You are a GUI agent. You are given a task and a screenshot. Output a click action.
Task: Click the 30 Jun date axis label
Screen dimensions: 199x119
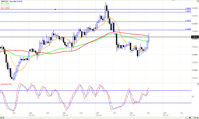pos(99,115)
